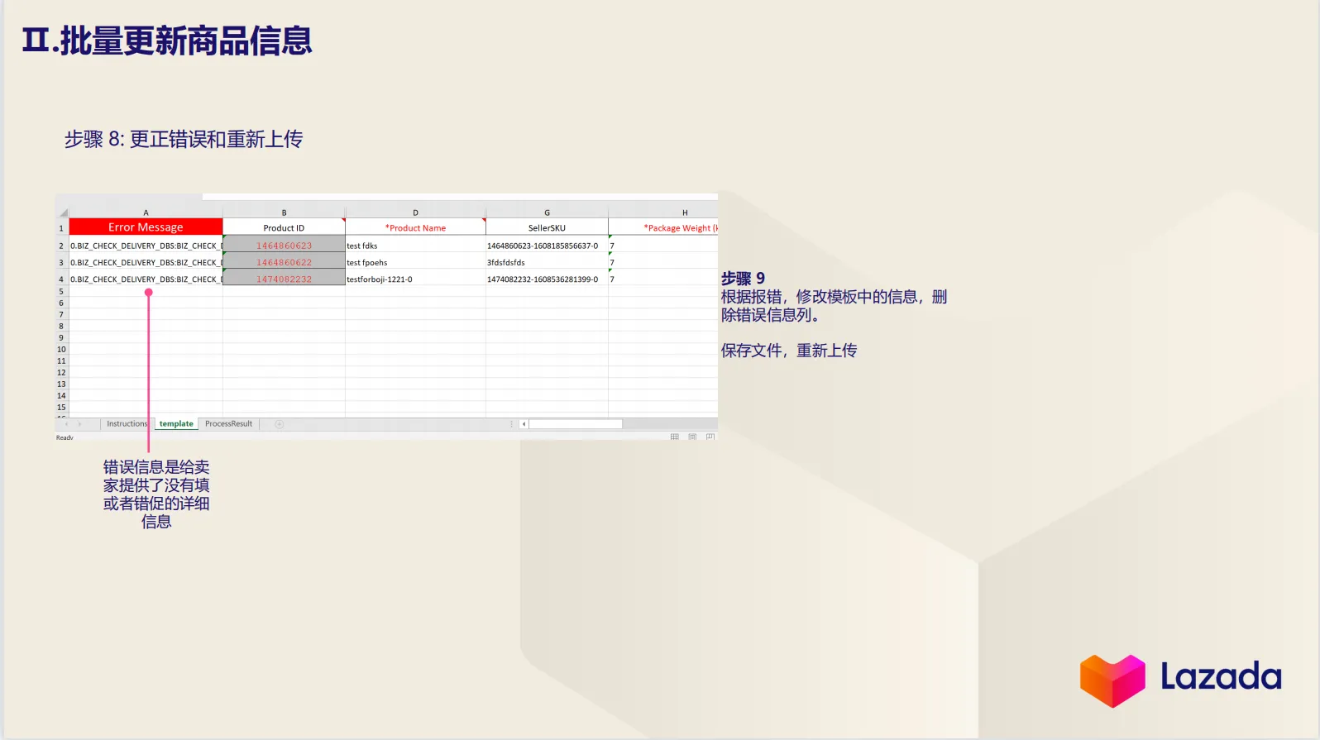Select the template sheet tab

tap(176, 424)
